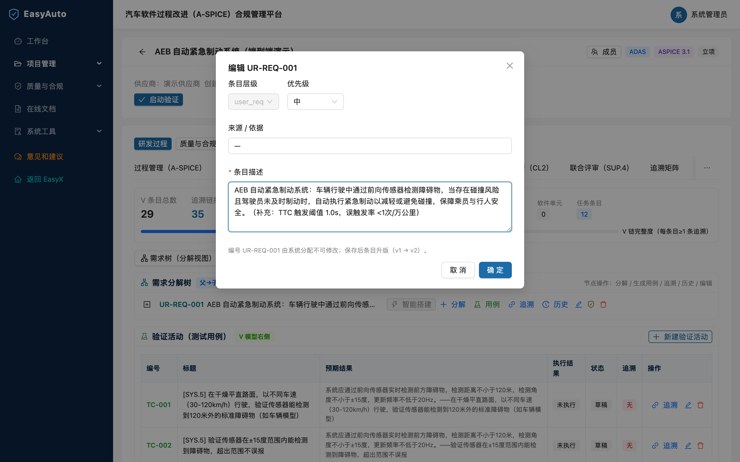Close the 编辑 UR-REQ-001 dialog
This screenshot has width=740, height=462.
coord(510,66)
